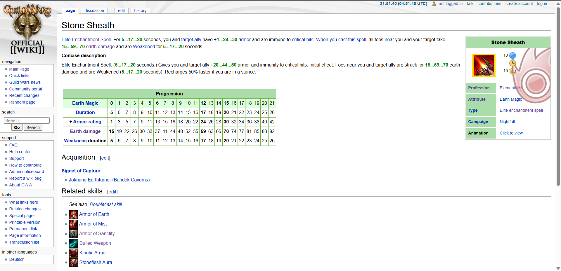Click the Armor of Sanctity skill icon
This screenshot has height=271, width=561.
coord(73,234)
